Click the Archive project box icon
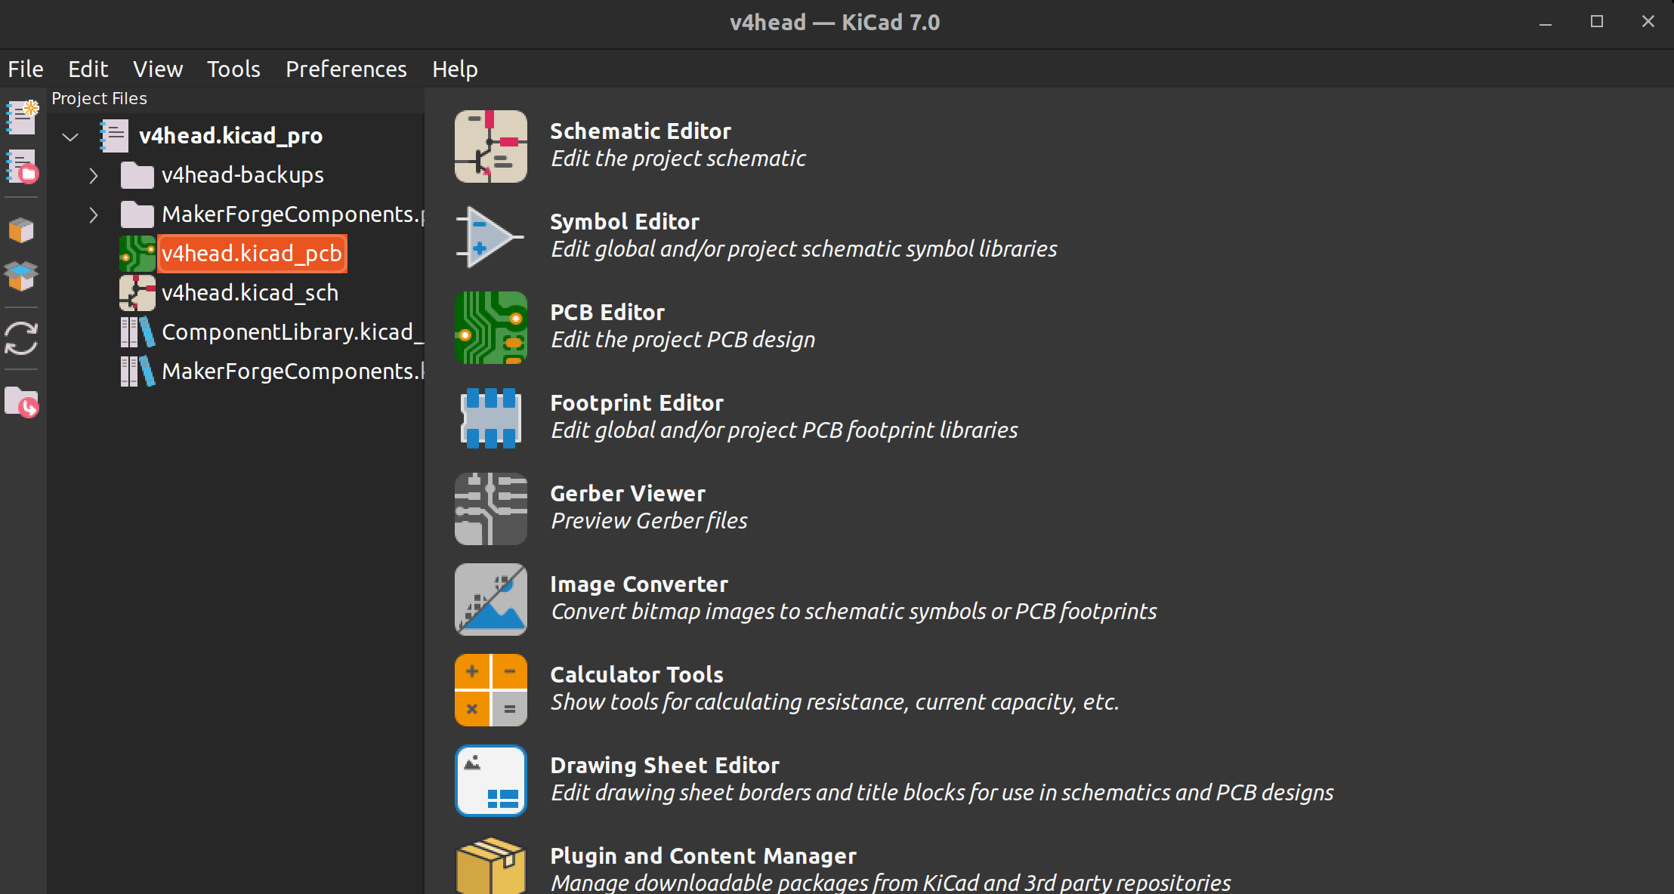 (21, 230)
